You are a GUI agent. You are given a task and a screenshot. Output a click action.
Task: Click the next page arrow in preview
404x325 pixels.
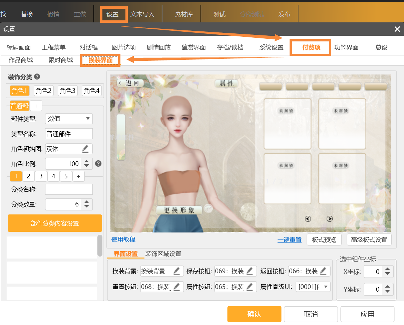tap(330, 219)
